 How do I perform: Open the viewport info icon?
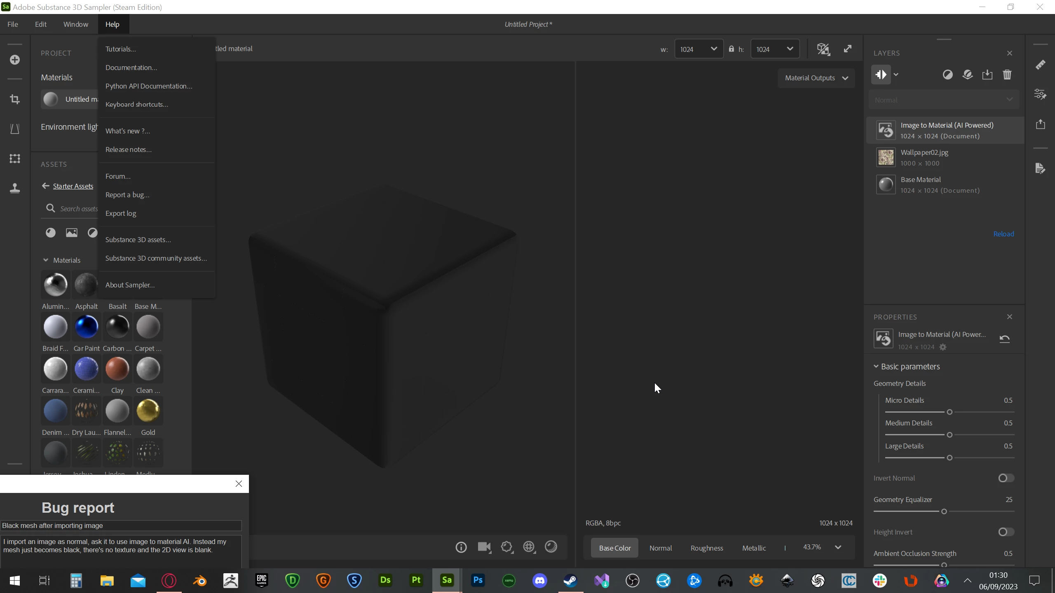point(461,547)
